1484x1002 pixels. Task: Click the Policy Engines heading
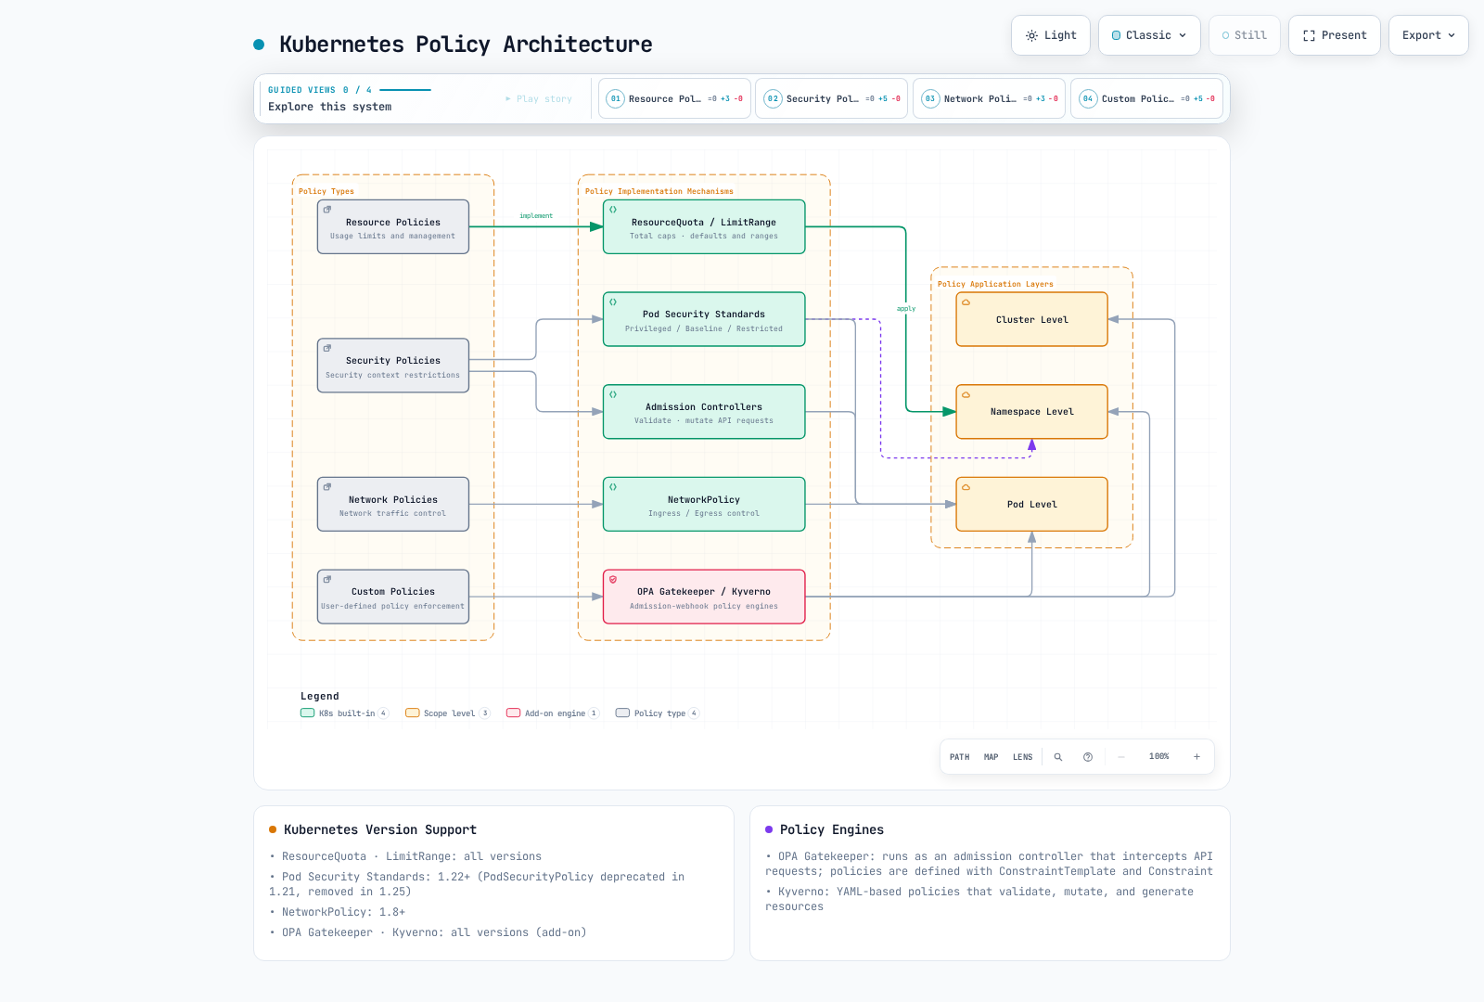pyautogui.click(x=832, y=829)
